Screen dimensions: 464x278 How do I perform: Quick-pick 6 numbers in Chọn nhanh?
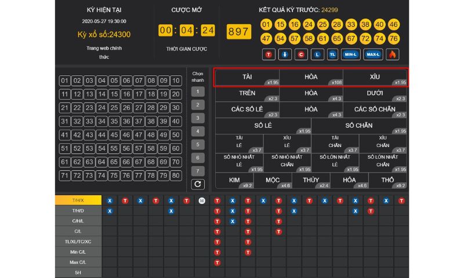[198, 158]
